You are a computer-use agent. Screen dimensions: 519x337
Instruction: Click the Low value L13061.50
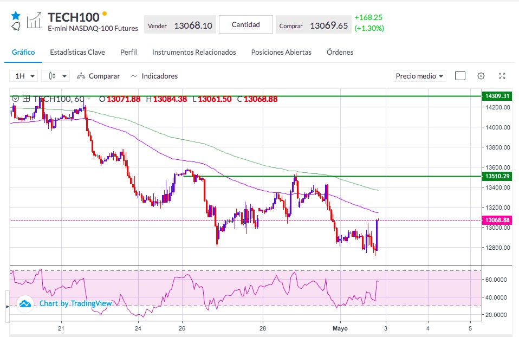(x=212, y=99)
